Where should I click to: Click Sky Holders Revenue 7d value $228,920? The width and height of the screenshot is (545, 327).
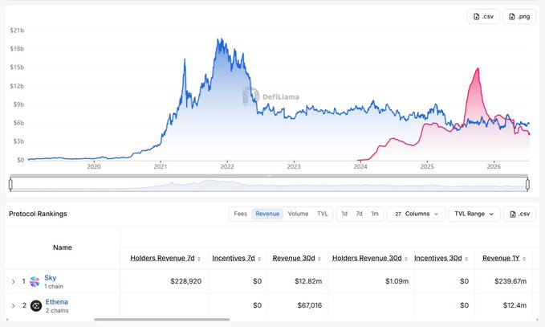pyautogui.click(x=186, y=281)
